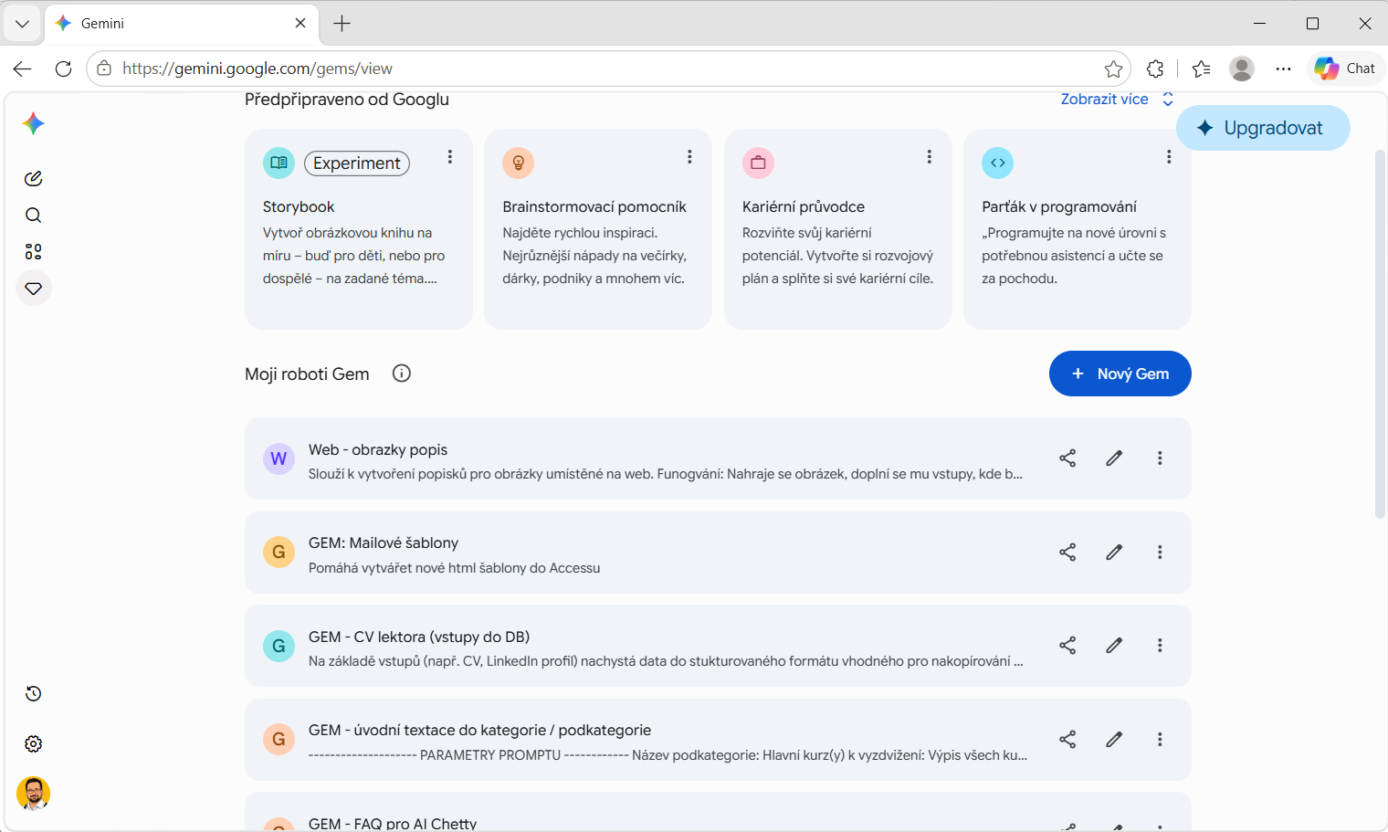1388x832 pixels.
Task: Open the grid apps icon in sidebar
Action: [x=34, y=252]
